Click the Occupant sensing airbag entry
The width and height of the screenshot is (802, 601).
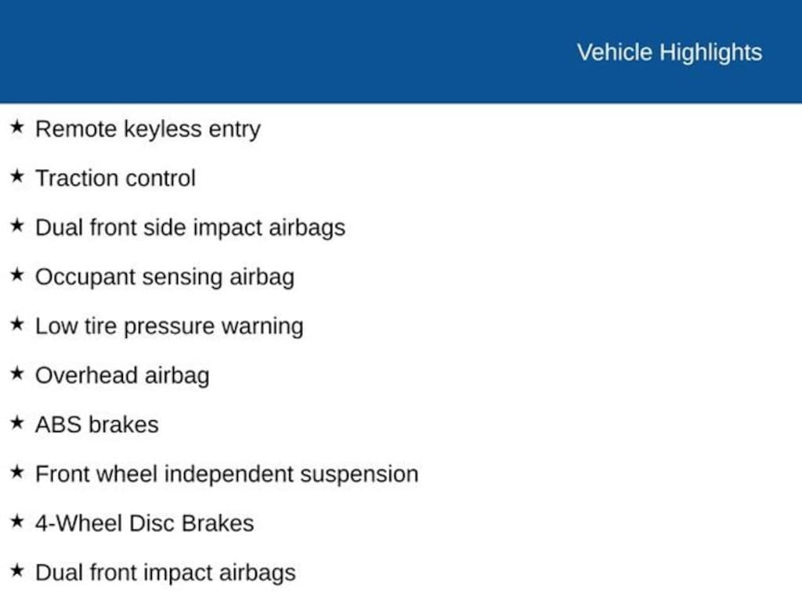164,277
